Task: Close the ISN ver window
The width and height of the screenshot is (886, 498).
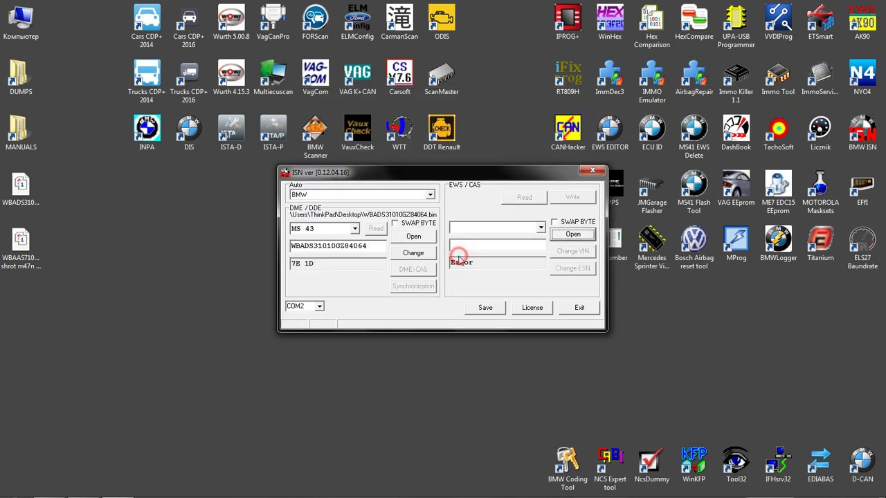Action: tap(593, 170)
